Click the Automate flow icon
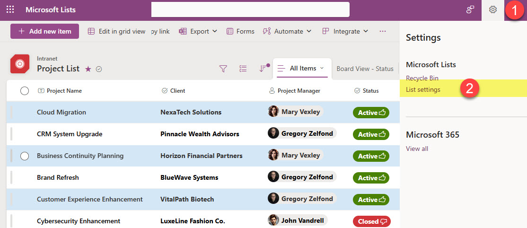The image size is (527, 228). [x=267, y=31]
